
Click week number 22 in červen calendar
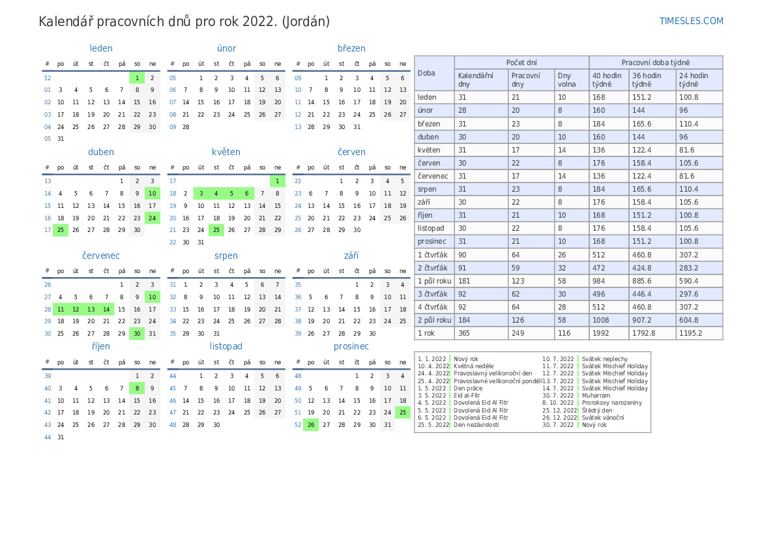click(x=298, y=181)
